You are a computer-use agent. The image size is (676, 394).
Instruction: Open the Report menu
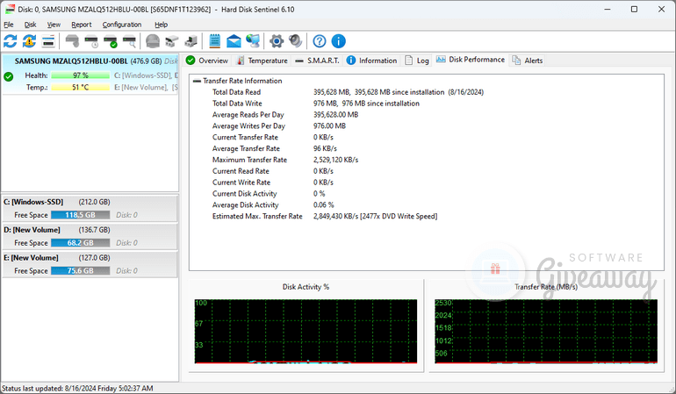coord(82,25)
